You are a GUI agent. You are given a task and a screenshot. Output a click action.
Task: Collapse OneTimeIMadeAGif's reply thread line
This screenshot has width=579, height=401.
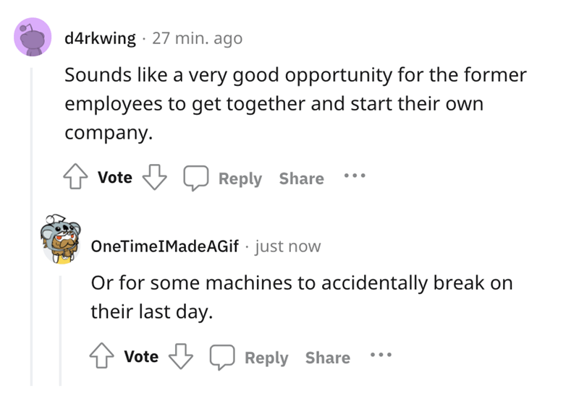(x=60, y=331)
